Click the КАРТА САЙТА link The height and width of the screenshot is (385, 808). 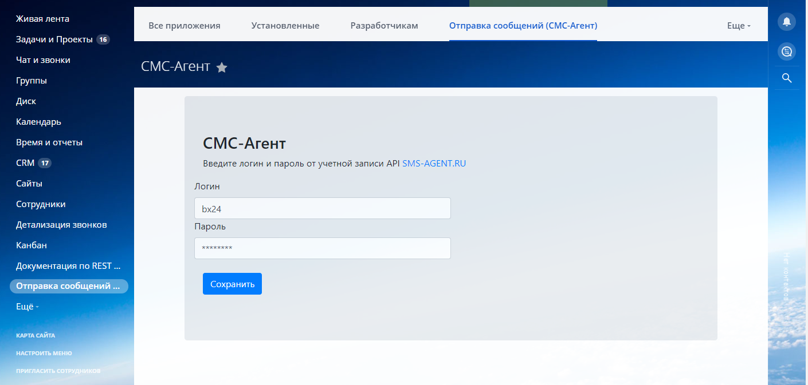coord(36,335)
